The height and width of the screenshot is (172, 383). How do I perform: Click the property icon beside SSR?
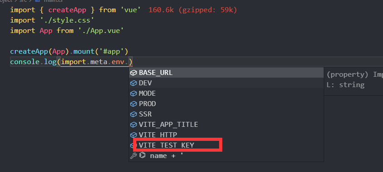click(x=134, y=114)
